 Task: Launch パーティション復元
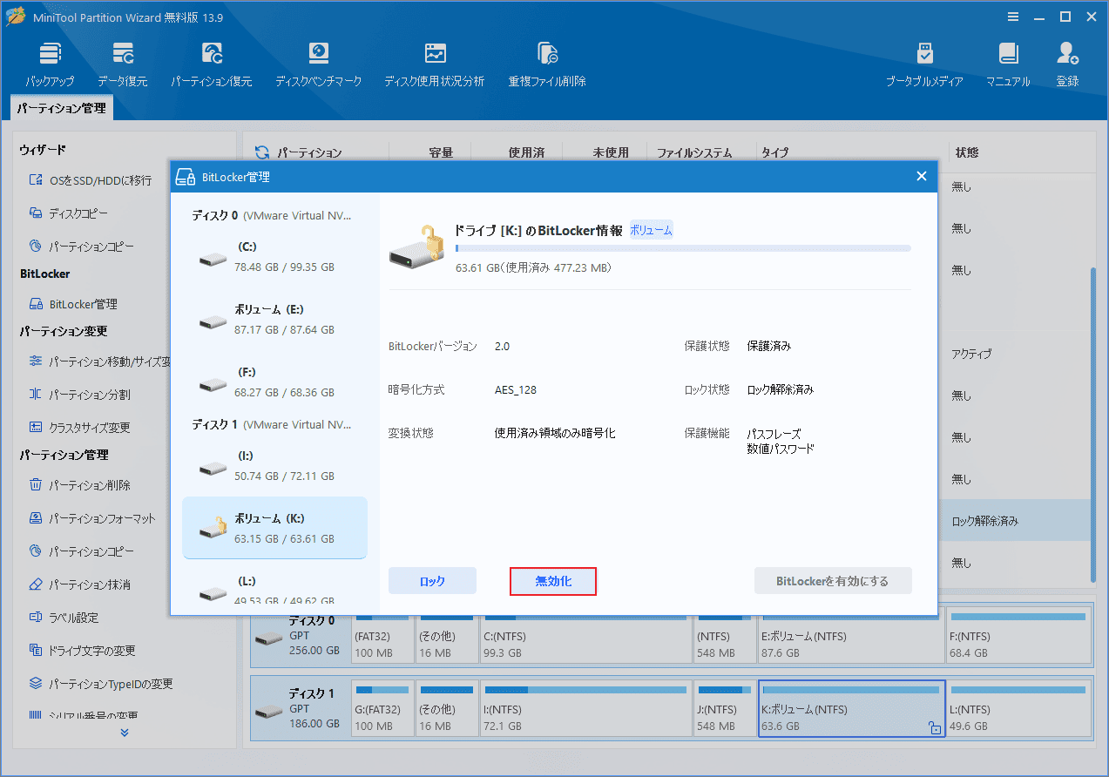click(211, 64)
